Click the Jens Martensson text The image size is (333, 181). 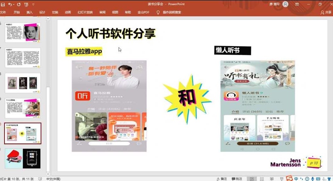[286, 162]
